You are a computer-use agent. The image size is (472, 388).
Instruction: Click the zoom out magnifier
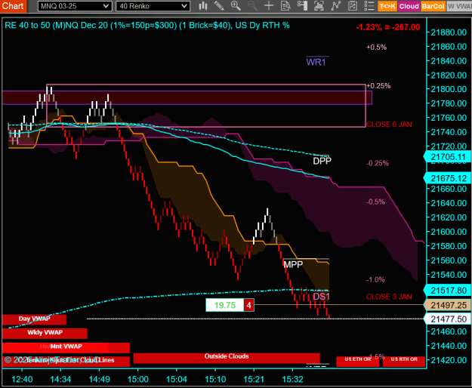[x=252, y=6]
